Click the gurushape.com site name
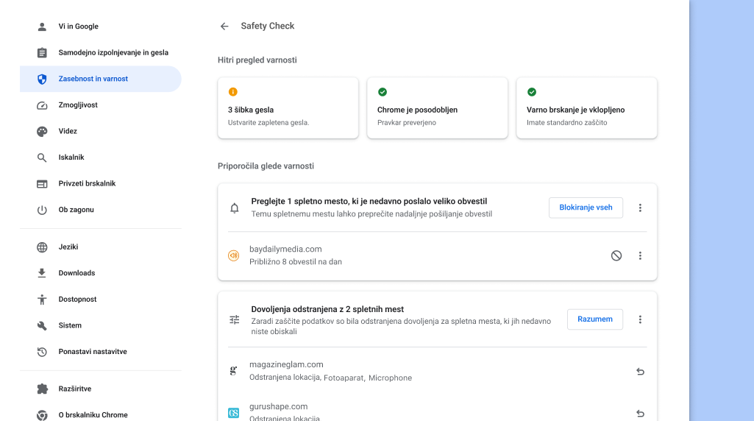 [278, 406]
